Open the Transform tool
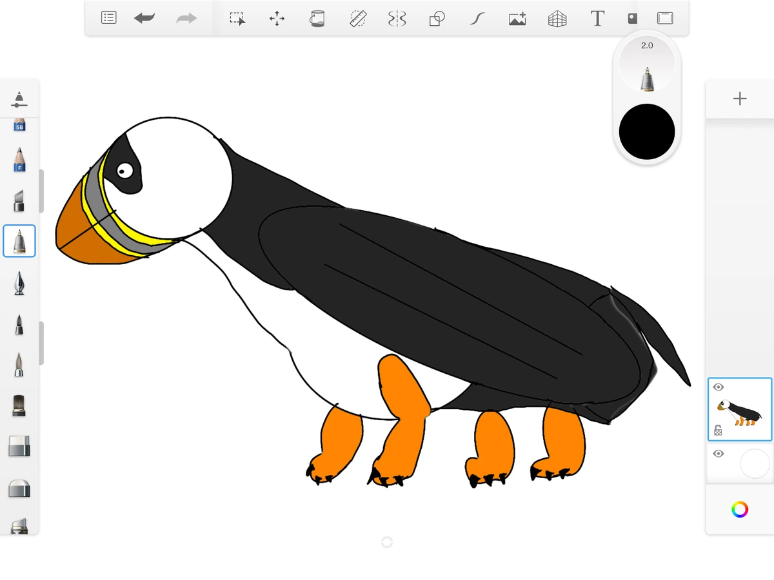 pos(277,19)
